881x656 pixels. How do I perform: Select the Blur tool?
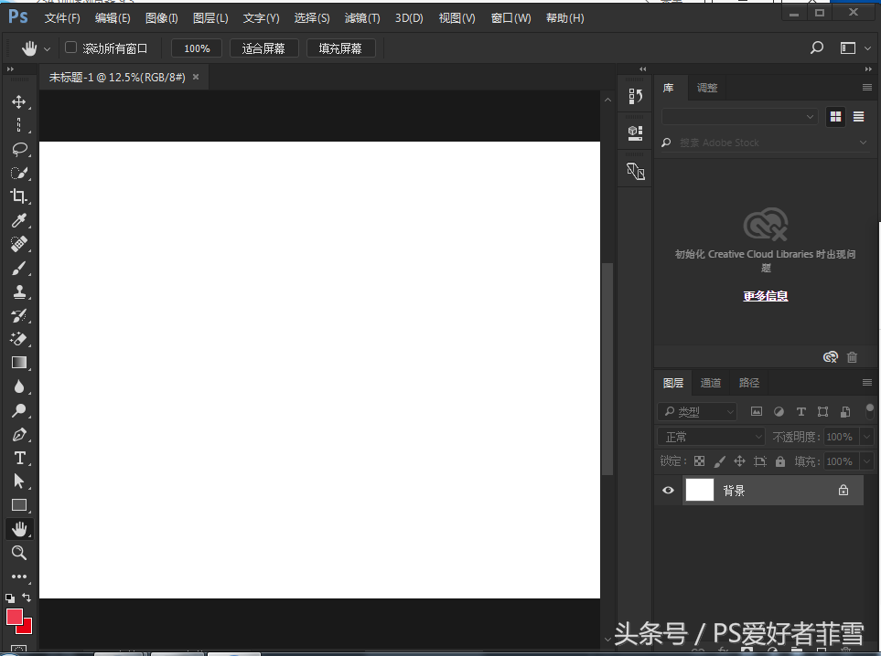pyautogui.click(x=19, y=386)
